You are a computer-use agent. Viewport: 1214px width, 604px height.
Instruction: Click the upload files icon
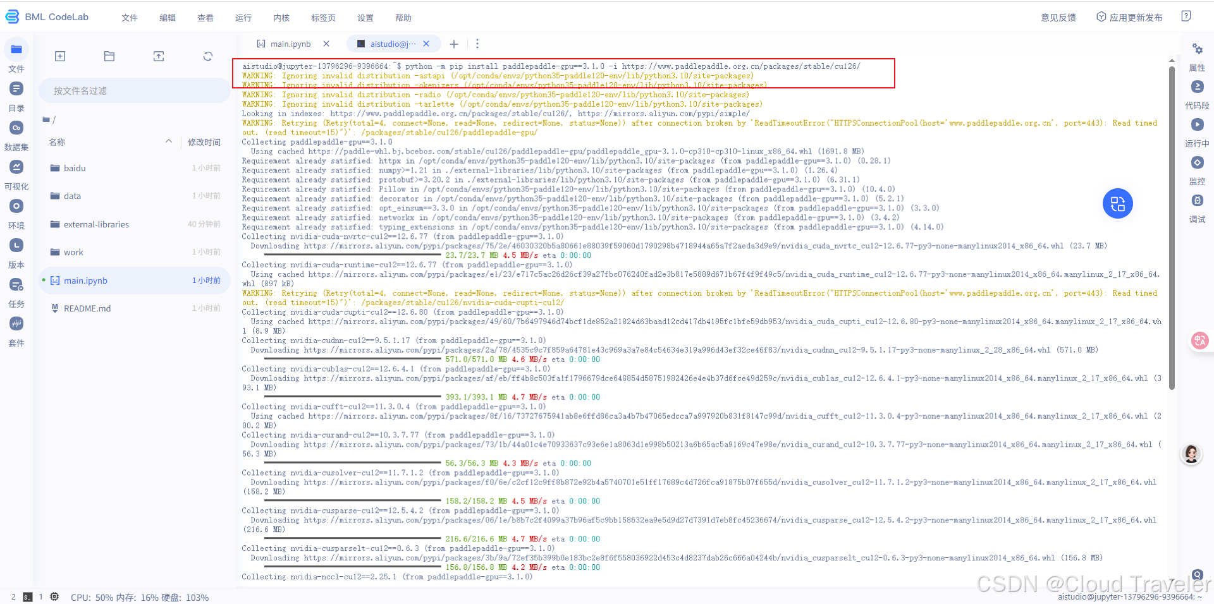pyautogui.click(x=159, y=56)
